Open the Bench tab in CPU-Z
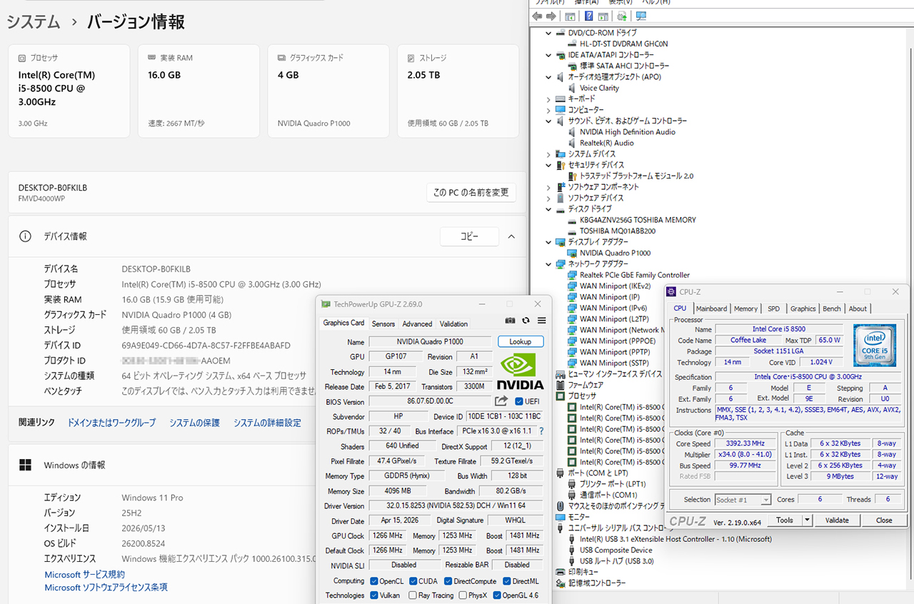This screenshot has width=914, height=604. coord(832,308)
